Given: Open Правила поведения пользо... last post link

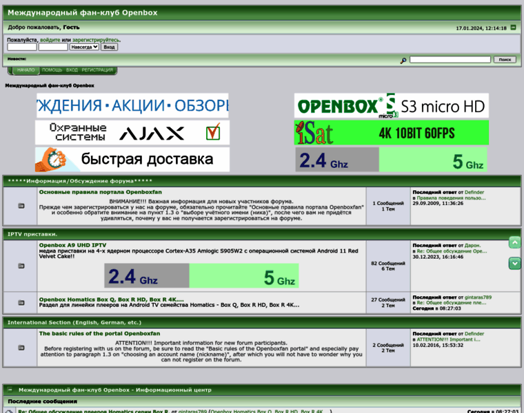Looking at the screenshot, I should [451, 198].
